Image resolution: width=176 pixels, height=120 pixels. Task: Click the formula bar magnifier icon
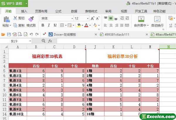[x=43, y=41]
